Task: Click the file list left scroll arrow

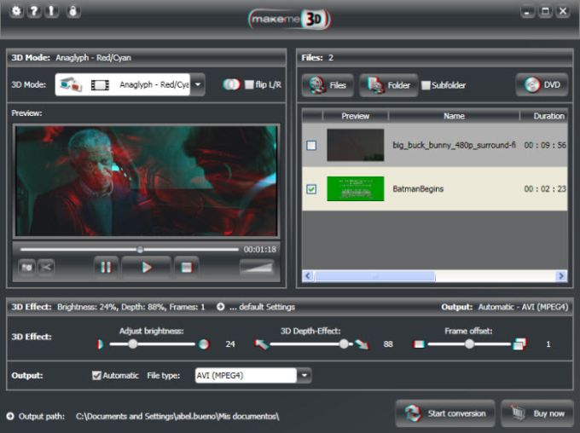Action: [x=308, y=276]
